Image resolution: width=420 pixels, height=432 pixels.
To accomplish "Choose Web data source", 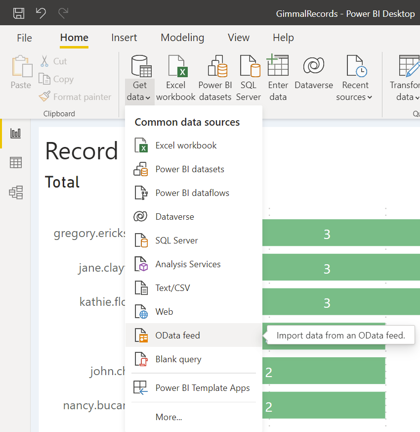I will [x=194, y=311].
